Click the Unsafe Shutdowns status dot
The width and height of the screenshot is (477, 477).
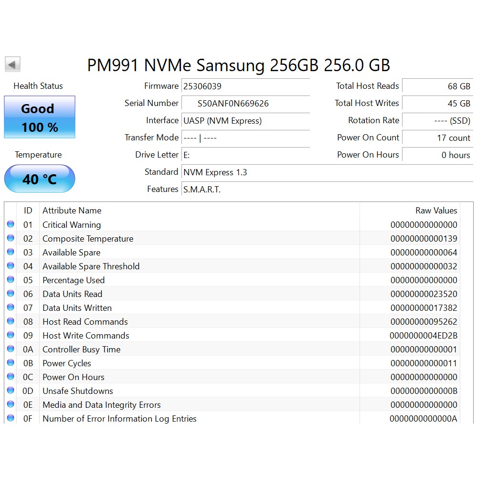pyautogui.click(x=11, y=390)
